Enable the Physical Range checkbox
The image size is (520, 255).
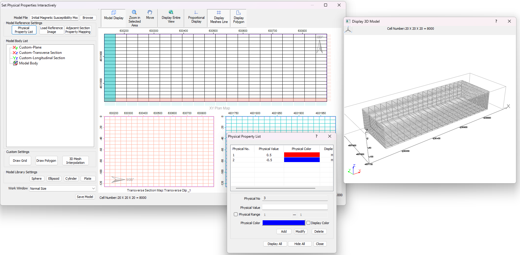[x=236, y=214]
